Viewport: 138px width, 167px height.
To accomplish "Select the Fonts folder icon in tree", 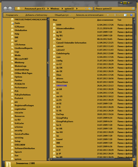I will [x=12, y=23].
